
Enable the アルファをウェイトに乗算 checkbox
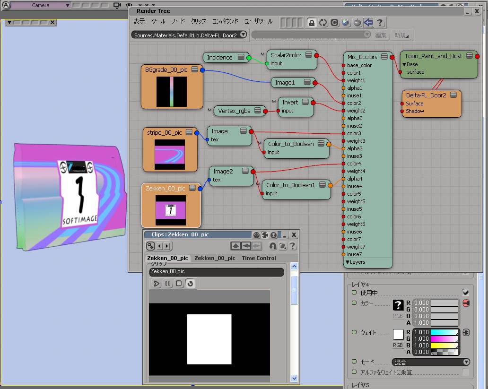(x=466, y=372)
